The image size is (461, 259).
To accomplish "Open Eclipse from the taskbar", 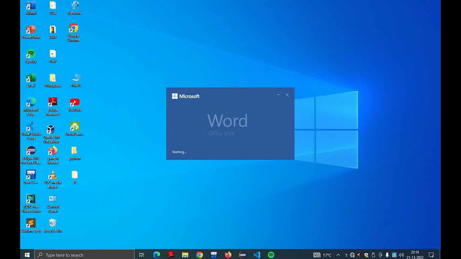I will pos(242,255).
